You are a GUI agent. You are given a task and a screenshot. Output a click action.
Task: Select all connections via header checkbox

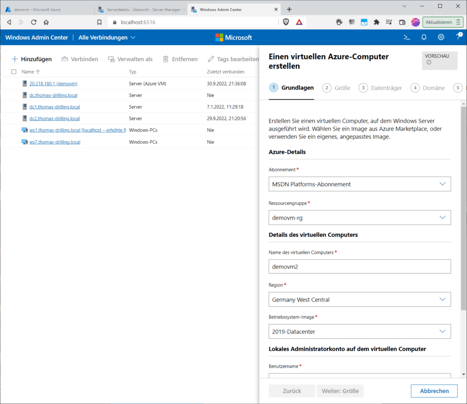coord(14,72)
